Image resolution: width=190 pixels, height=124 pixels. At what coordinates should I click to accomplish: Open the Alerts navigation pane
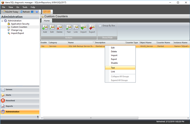[x=20, y=95]
